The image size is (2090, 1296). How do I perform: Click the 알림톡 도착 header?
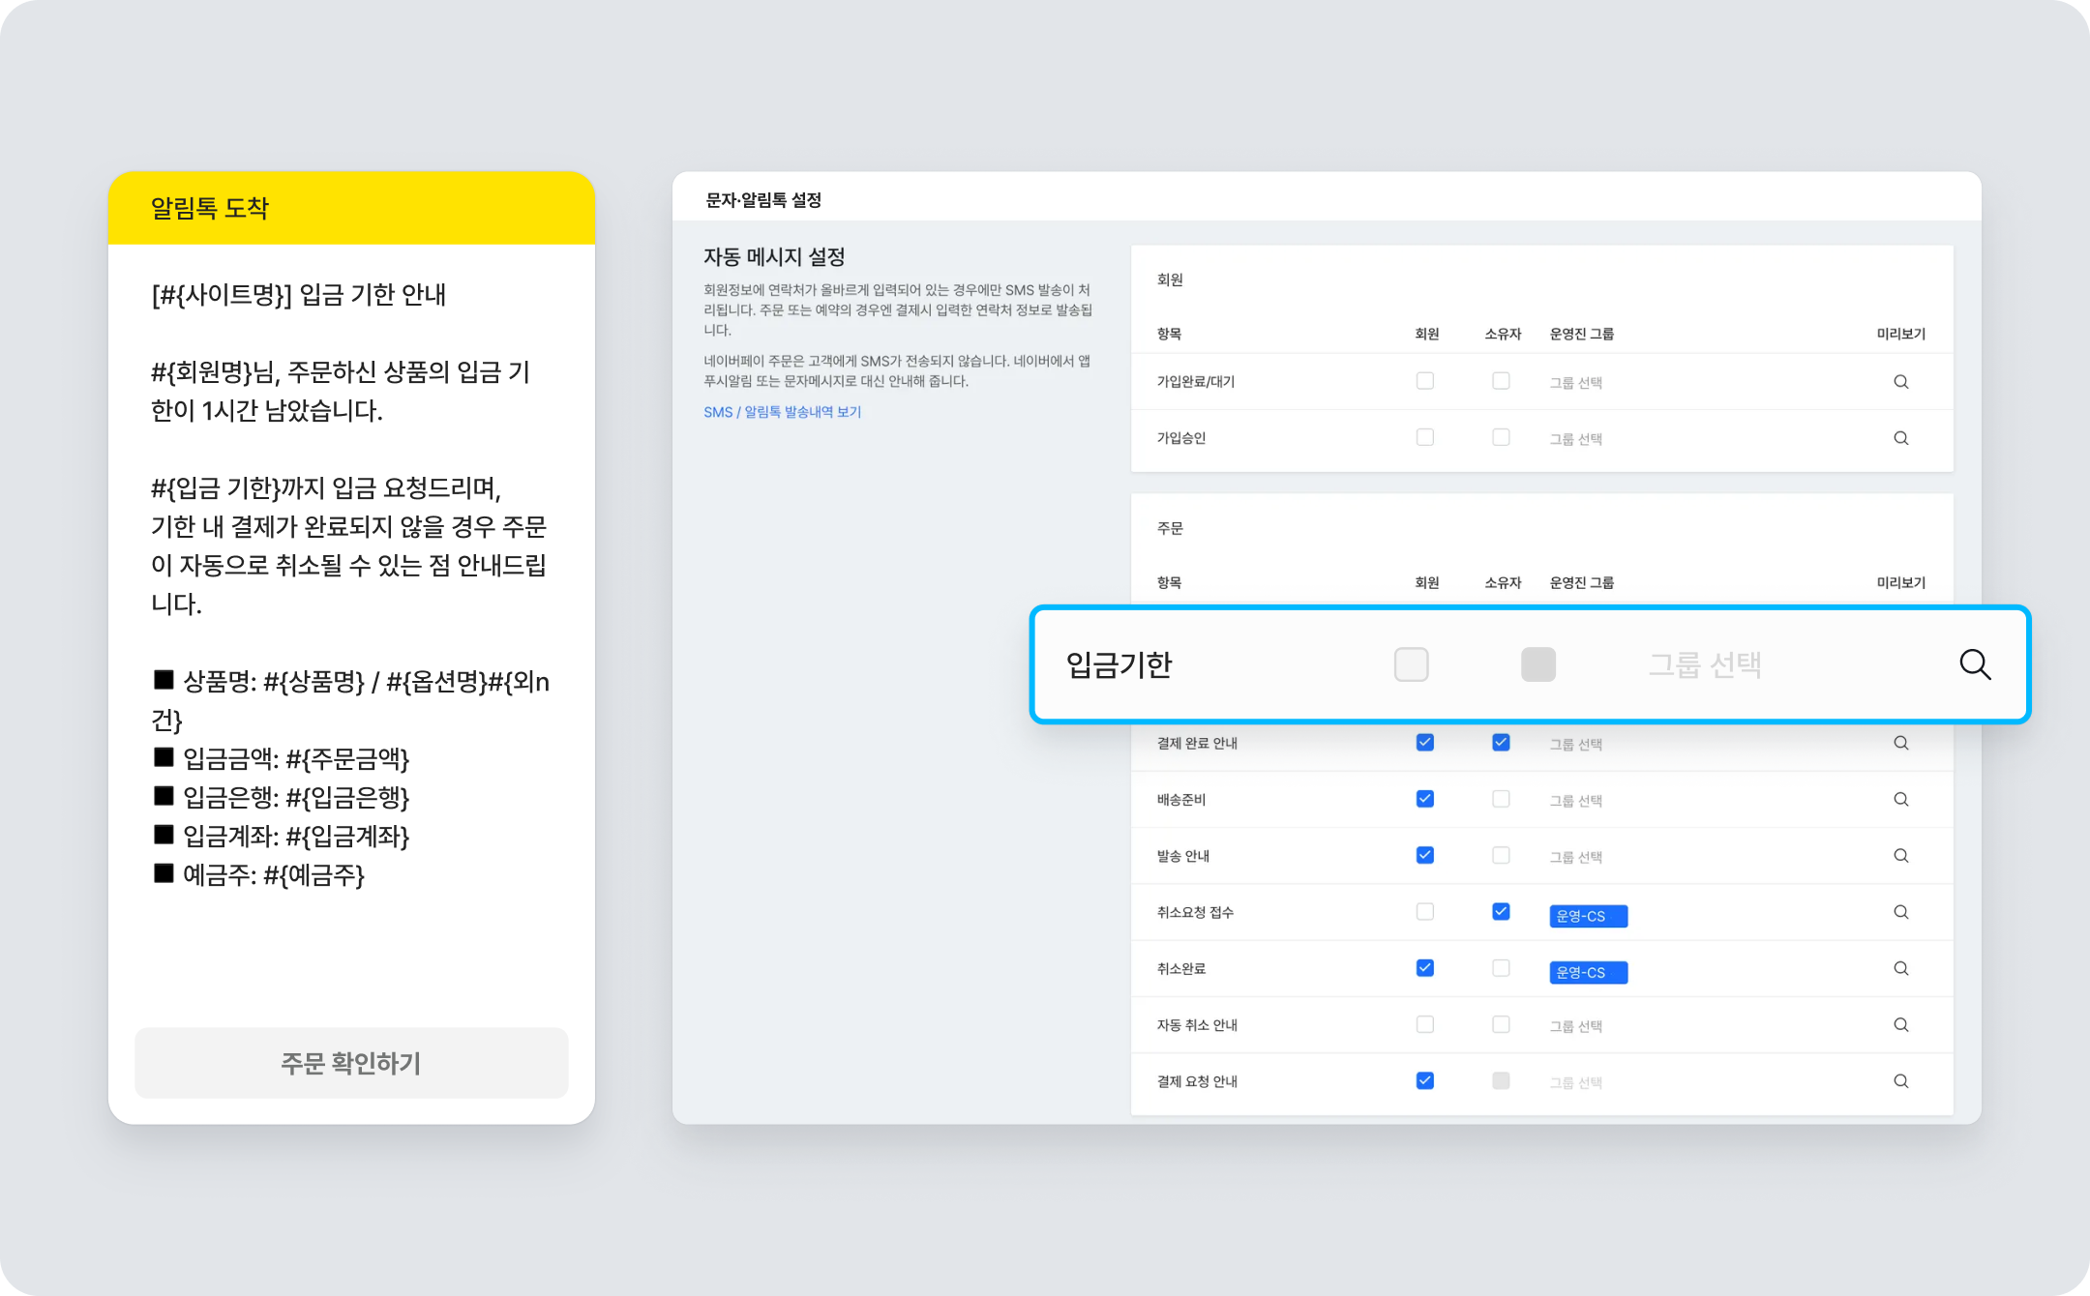(351, 208)
